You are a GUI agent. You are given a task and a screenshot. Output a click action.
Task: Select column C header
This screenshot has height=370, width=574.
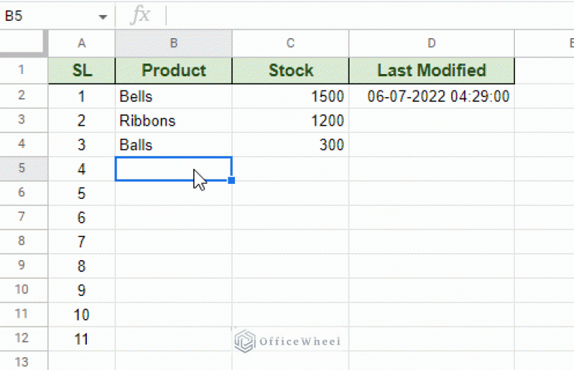[x=290, y=43]
